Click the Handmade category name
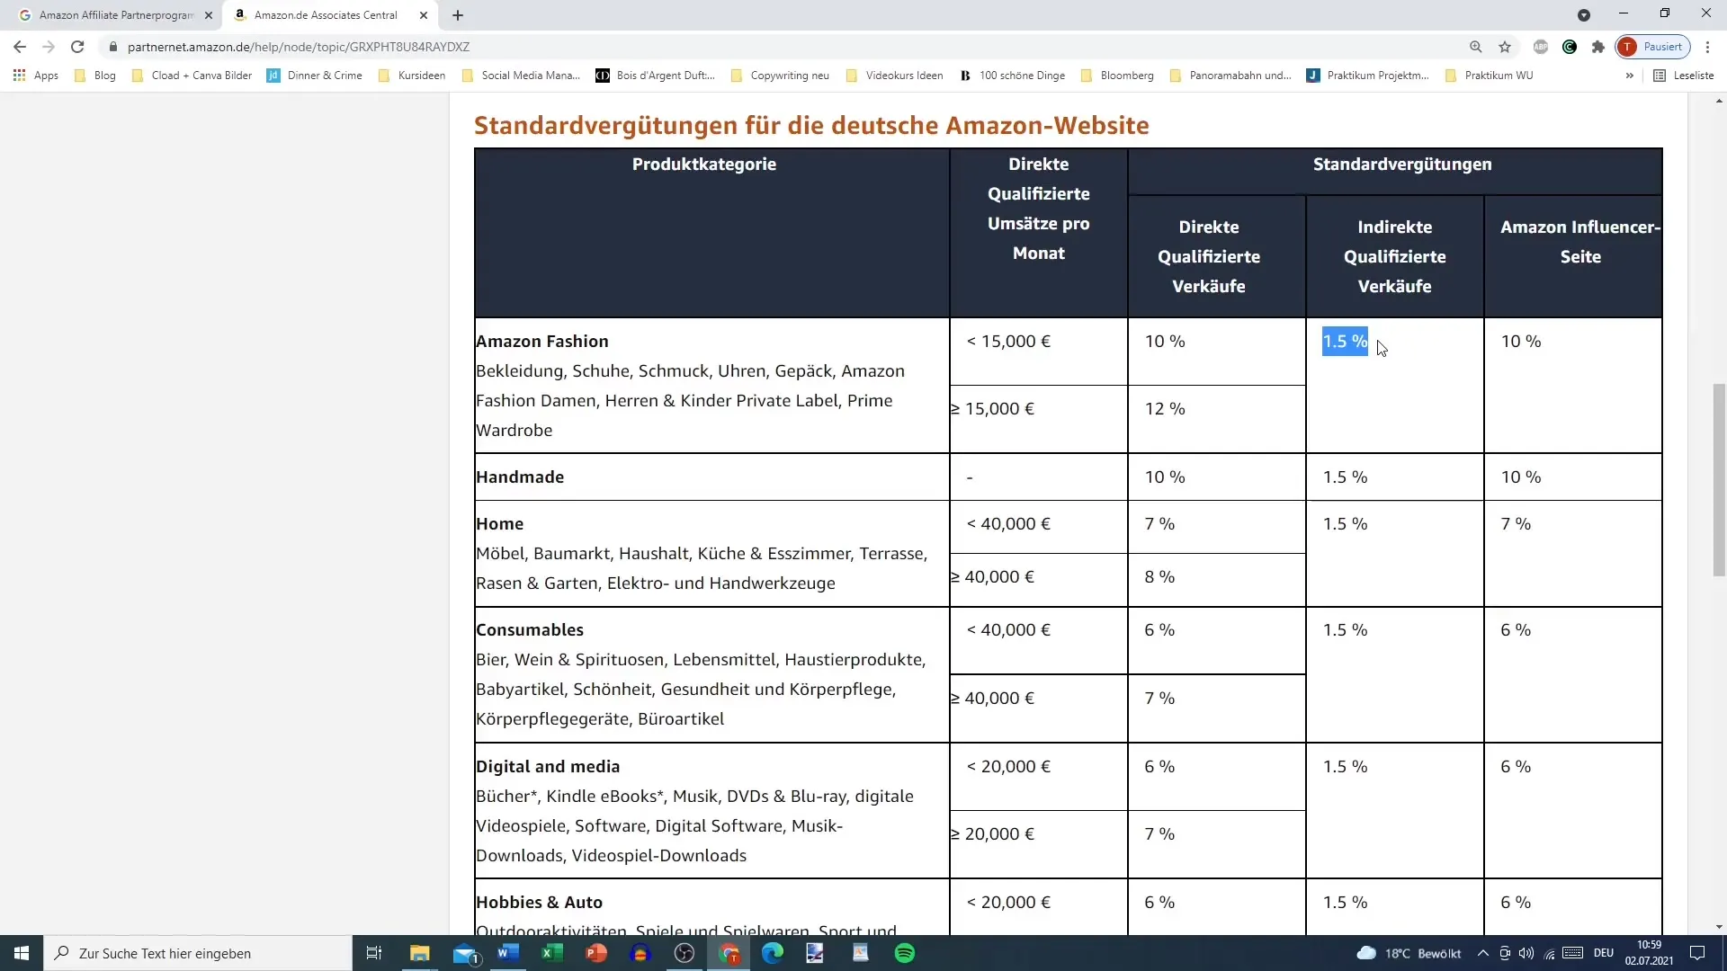Viewport: 1727px width, 971px height. pos(520,477)
